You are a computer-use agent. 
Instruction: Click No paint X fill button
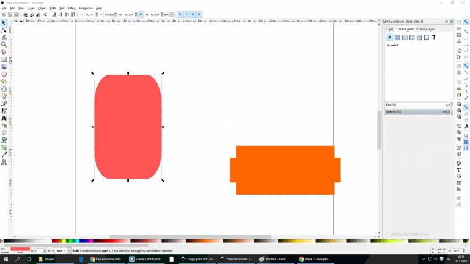(x=390, y=38)
